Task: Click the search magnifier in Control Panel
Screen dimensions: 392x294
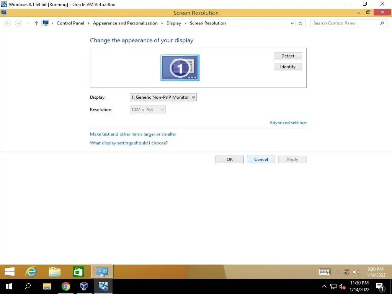Action: coord(382,23)
